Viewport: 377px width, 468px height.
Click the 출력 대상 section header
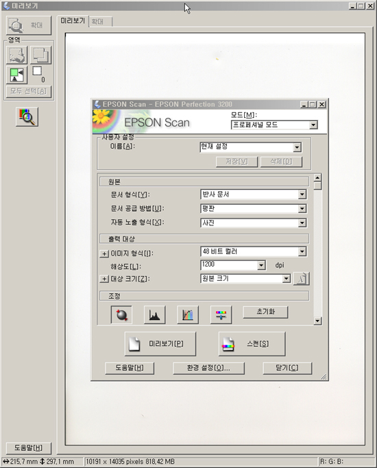(x=204, y=238)
